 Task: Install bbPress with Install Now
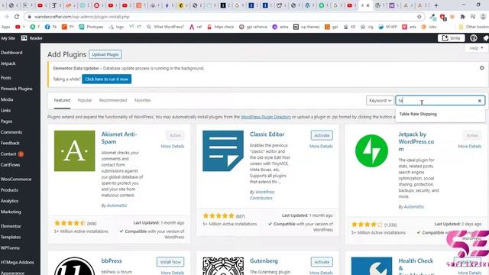(170, 262)
